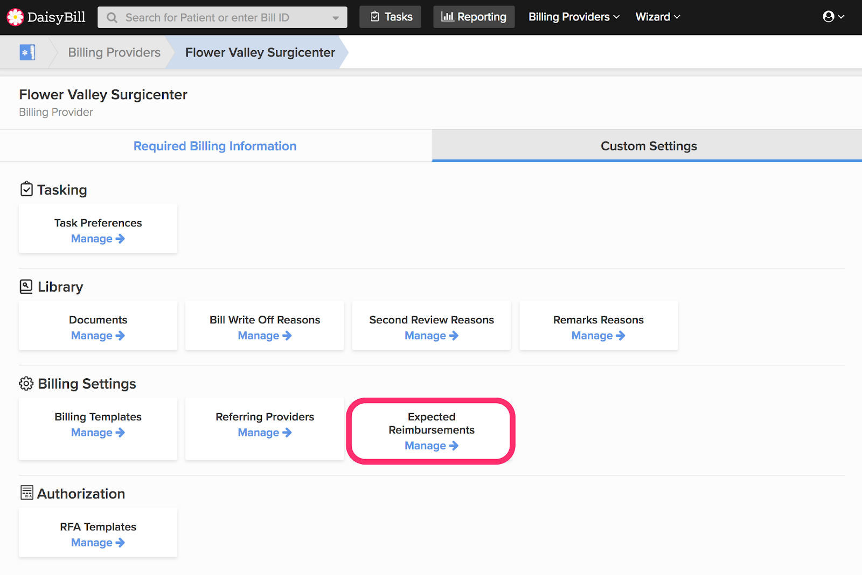Manage Bill Write Off Reasons
The width and height of the screenshot is (862, 575).
[x=265, y=336]
